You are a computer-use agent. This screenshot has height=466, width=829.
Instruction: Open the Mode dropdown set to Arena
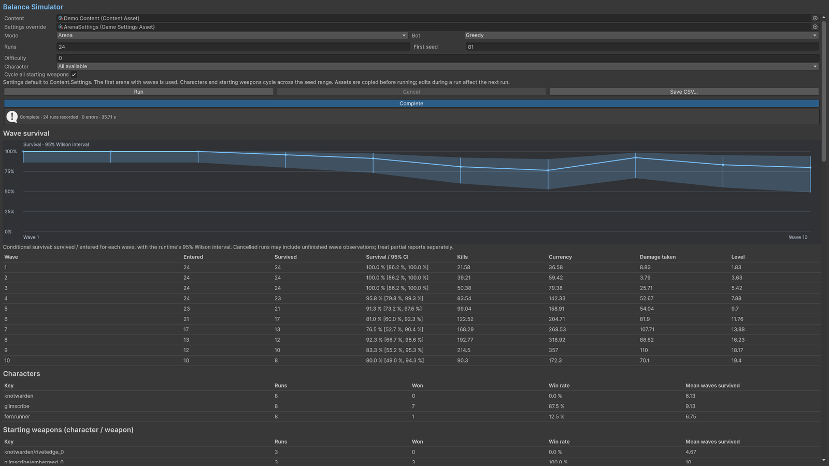232,35
